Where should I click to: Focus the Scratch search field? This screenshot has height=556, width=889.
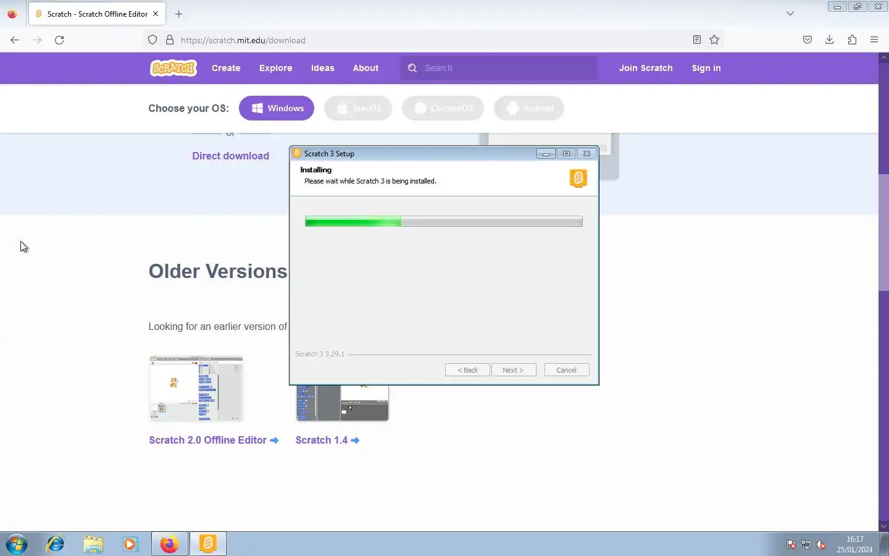(x=499, y=68)
